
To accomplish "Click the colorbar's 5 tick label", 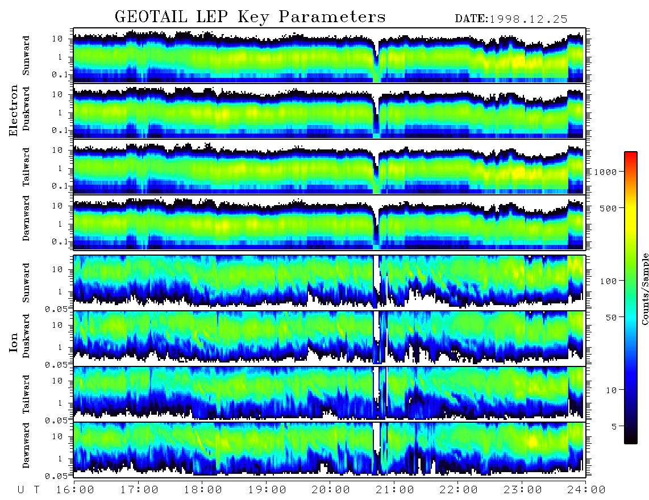I will pos(614,427).
